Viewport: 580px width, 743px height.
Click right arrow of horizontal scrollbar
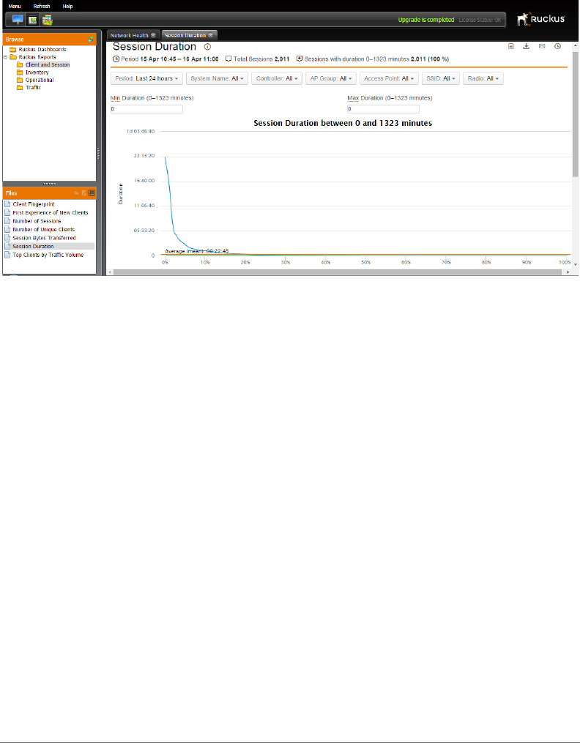[x=568, y=272]
